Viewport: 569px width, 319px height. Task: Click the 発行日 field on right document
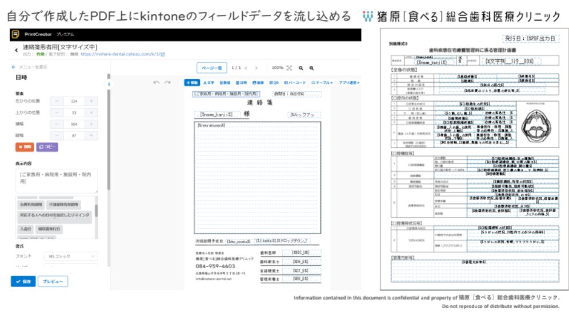pyautogui.click(x=530, y=38)
